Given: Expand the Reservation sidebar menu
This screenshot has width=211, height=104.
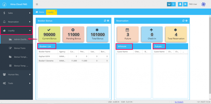Looking at the screenshot, I should [16, 22].
